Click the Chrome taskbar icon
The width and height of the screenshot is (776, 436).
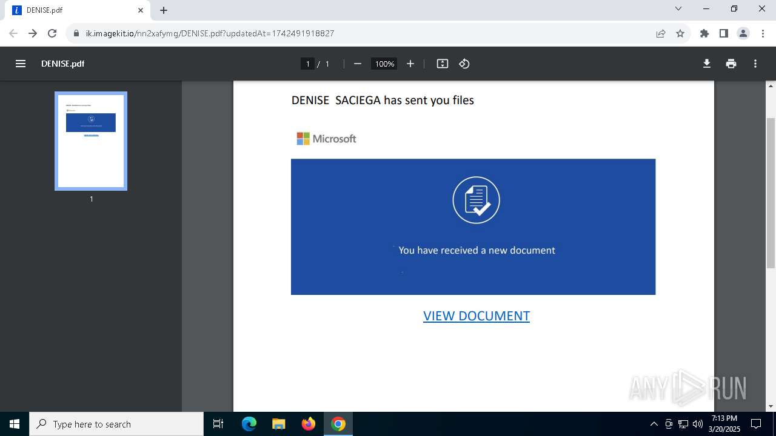click(338, 424)
